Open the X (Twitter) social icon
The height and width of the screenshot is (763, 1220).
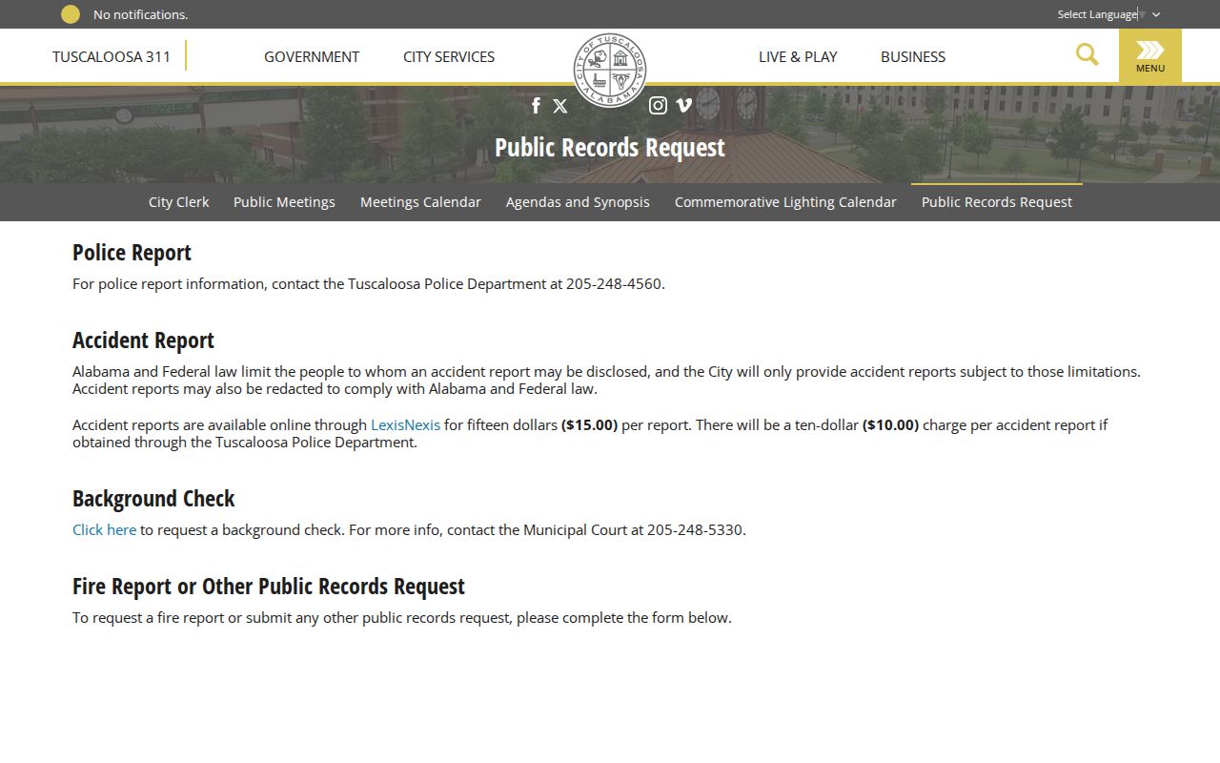(x=560, y=106)
